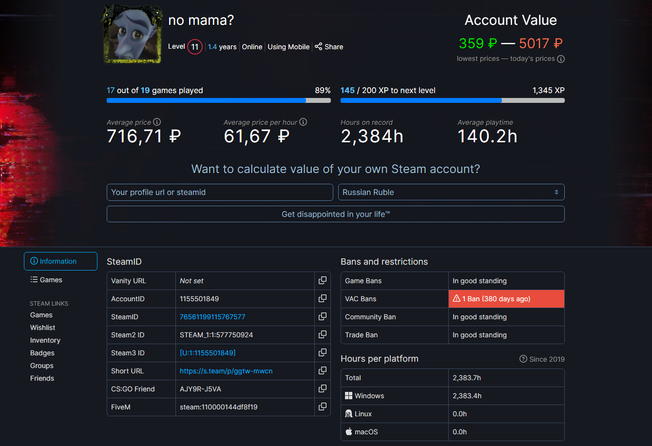
Task: Open Steam link Groups
Action: [x=42, y=366]
